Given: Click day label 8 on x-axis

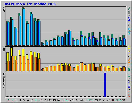Looking at the screenshot, I should pyautogui.click(x=36, y=100).
